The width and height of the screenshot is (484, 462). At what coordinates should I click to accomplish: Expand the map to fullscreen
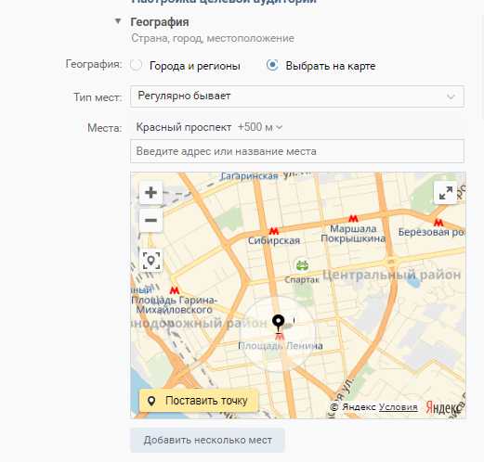coord(446,193)
